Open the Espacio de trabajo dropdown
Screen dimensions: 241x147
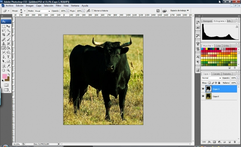coord(180,10)
